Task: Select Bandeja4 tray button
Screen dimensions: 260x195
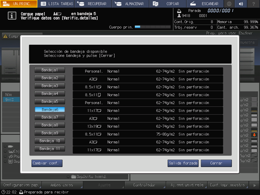Action: [50, 93]
